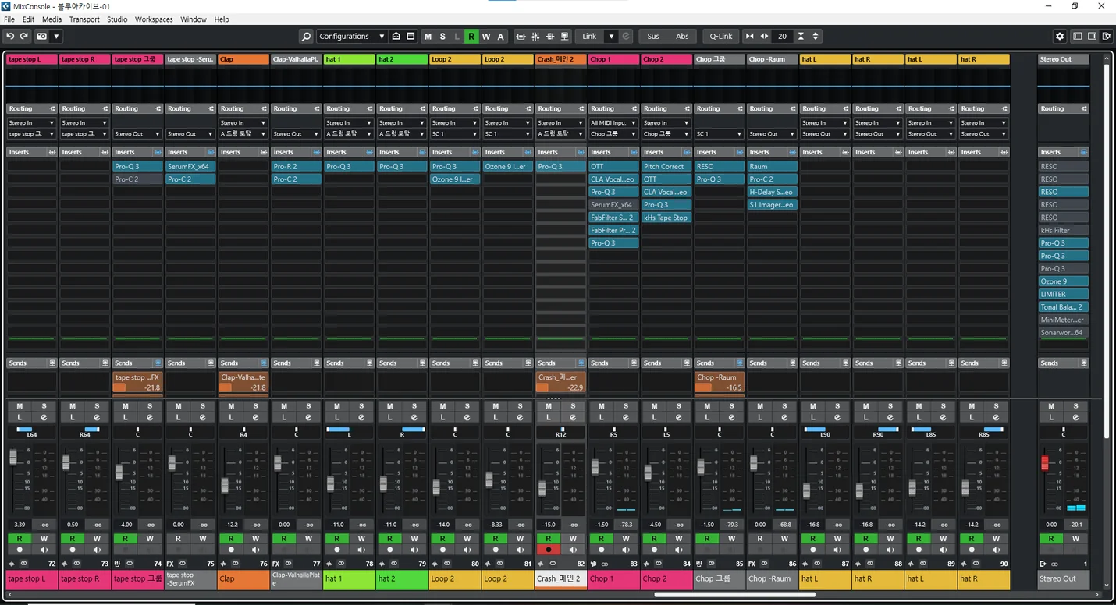Open Raum insert on Chop -Raum

(x=773, y=166)
